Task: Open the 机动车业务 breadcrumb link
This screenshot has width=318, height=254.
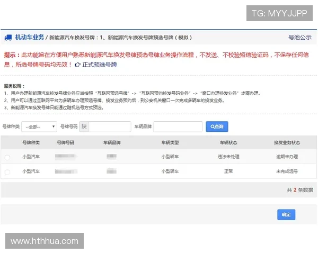Action: [x=30, y=37]
